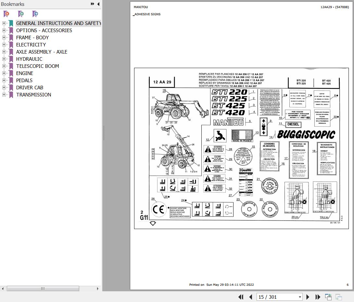Go to first page button
This screenshot has height=302, width=354.
(x=241, y=297)
